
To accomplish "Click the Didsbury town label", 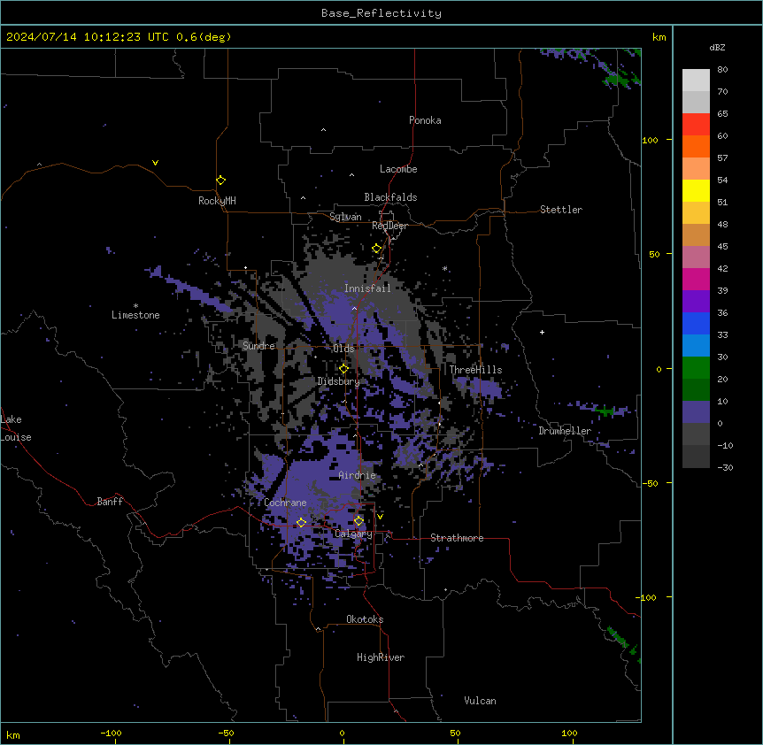I will tap(339, 381).
